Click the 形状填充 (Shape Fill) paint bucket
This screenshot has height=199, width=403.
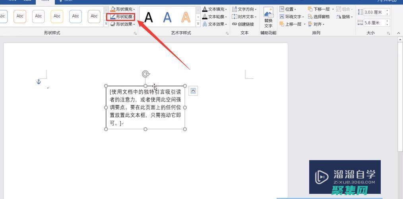point(113,9)
